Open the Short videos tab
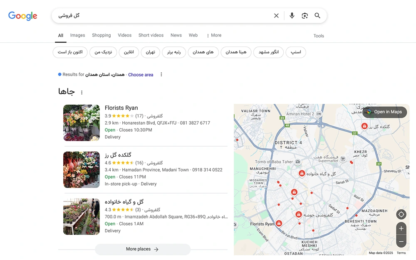 point(151,35)
